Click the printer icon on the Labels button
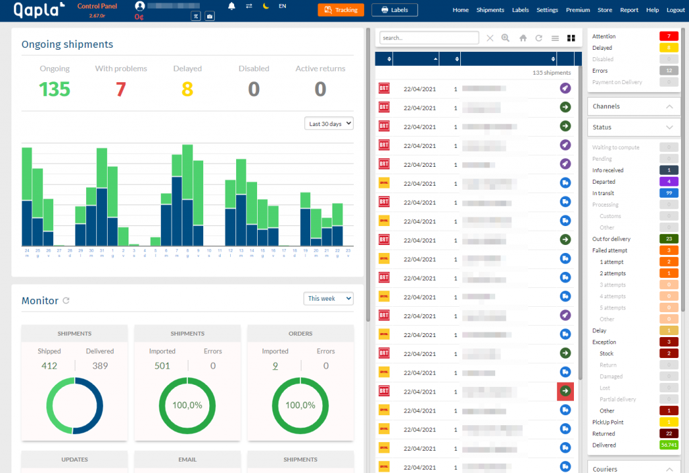 point(384,9)
